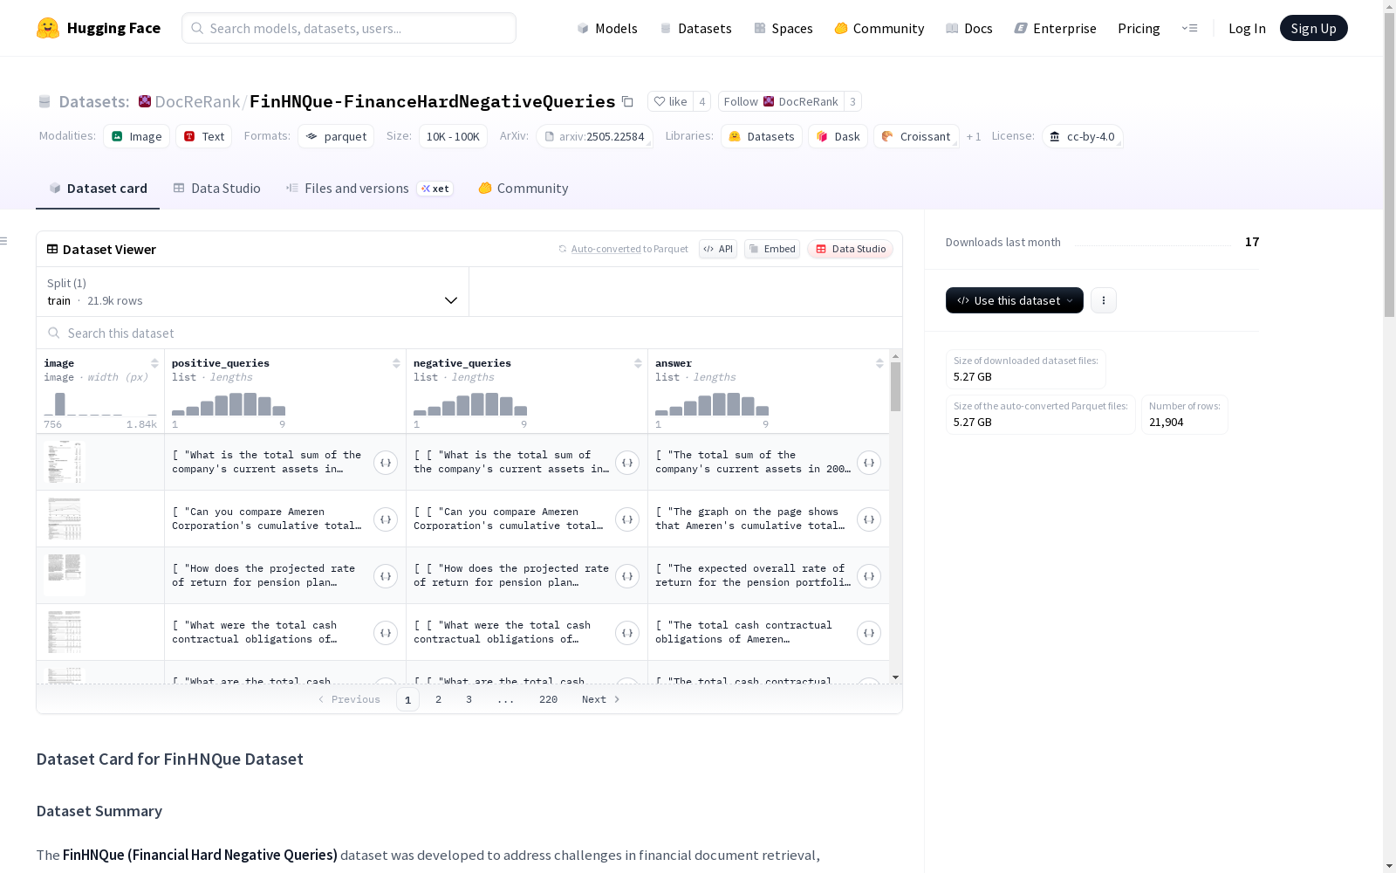Click the Log In link
Screen dimensions: 1396x873
[x=1247, y=28]
